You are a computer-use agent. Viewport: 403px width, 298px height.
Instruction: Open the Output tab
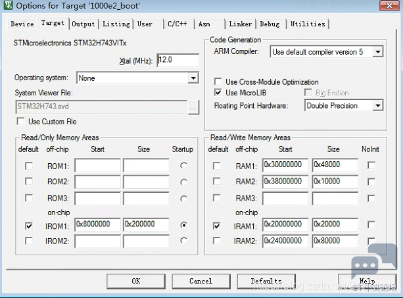tap(83, 24)
